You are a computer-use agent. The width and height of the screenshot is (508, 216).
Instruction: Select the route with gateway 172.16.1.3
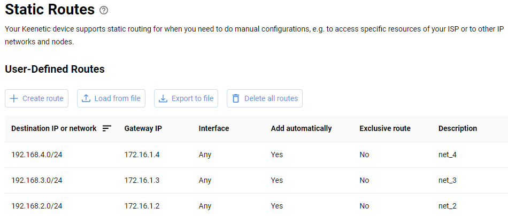pyautogui.click(x=142, y=180)
